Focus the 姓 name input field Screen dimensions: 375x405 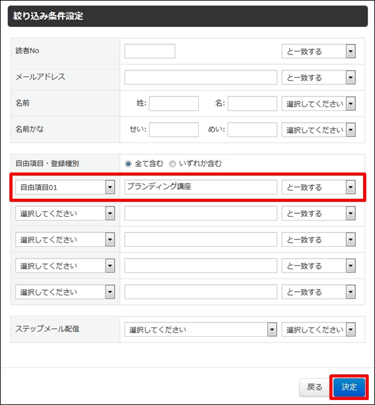[x=174, y=104]
